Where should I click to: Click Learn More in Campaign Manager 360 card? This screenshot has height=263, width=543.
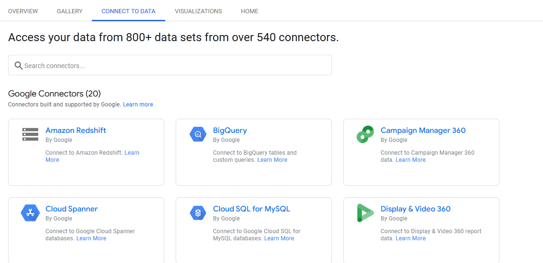411,160
